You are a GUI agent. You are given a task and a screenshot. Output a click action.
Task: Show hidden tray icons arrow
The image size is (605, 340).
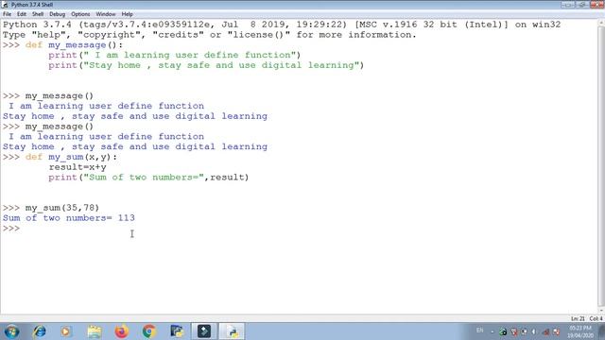(x=493, y=331)
